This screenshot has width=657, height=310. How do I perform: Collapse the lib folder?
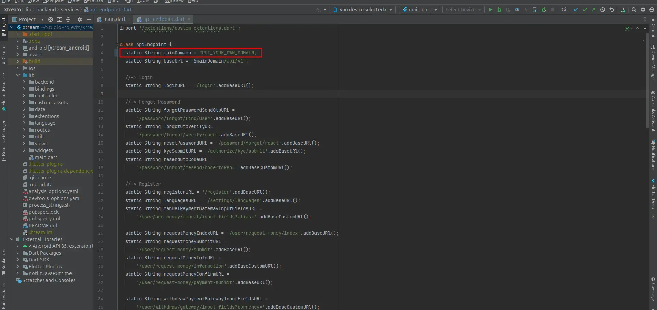click(18, 75)
